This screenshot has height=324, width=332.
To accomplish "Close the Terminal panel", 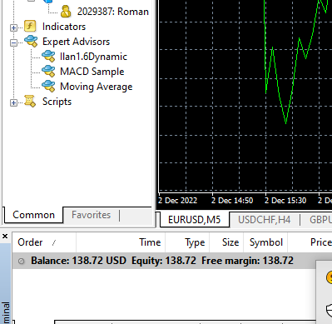I will [x=5, y=237].
